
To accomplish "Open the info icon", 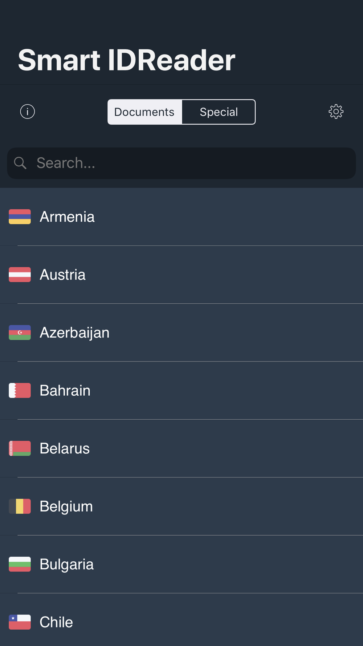I will tap(28, 112).
